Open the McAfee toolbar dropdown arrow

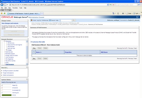[x=13, y=10]
